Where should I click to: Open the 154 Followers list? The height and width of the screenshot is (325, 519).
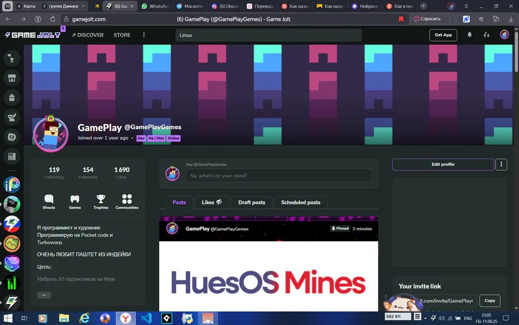coord(88,173)
